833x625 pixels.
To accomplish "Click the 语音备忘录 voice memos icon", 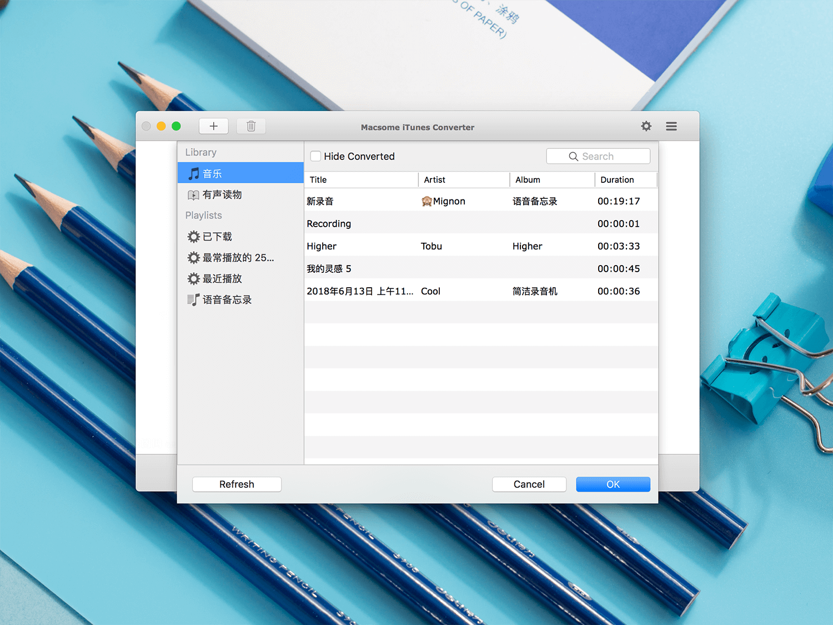I will pyautogui.click(x=193, y=299).
